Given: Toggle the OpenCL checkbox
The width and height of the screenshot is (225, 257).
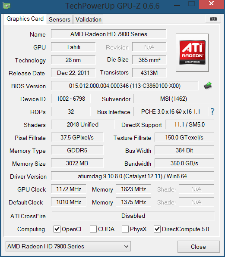Looking at the screenshot, I should click(57, 229).
